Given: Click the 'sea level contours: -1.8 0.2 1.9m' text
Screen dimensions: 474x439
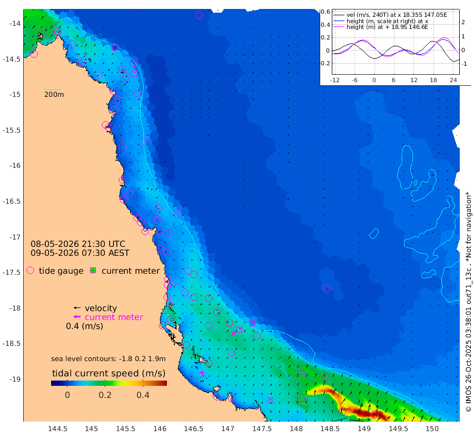Looking at the screenshot, I should (x=108, y=358).
